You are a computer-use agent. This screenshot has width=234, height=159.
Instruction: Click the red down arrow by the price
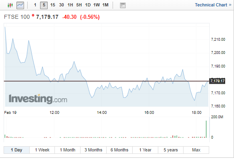33,15
